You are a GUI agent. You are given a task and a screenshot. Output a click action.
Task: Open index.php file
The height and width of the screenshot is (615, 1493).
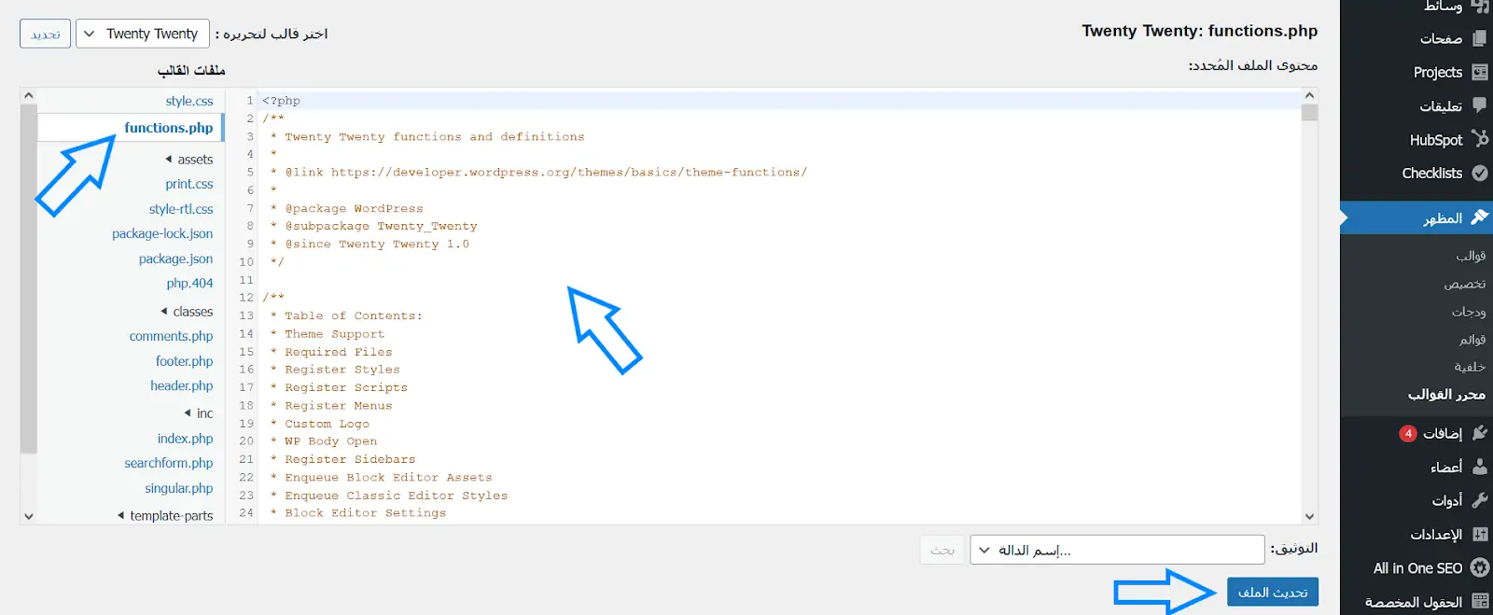pyautogui.click(x=186, y=439)
